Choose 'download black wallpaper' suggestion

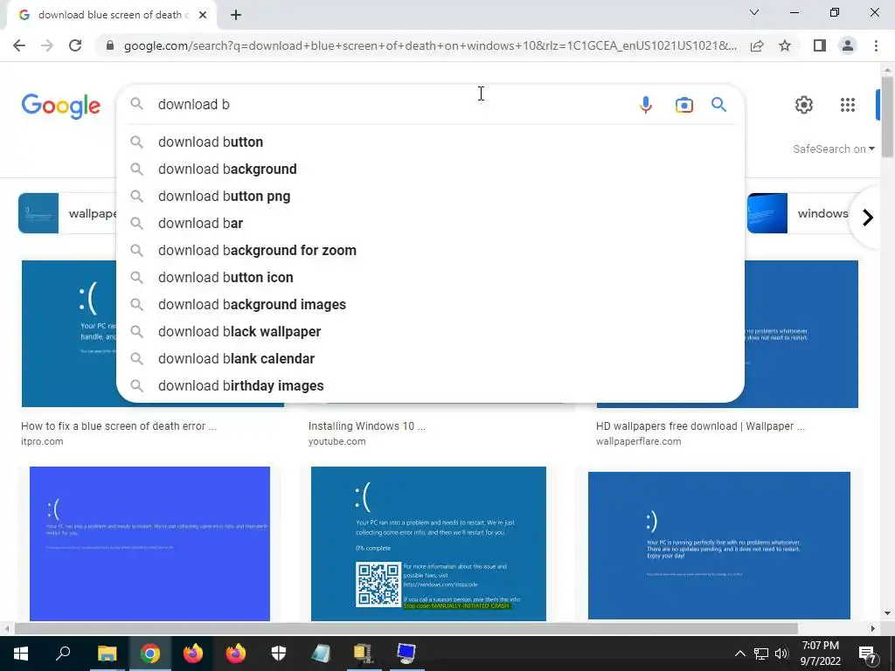click(x=430, y=331)
